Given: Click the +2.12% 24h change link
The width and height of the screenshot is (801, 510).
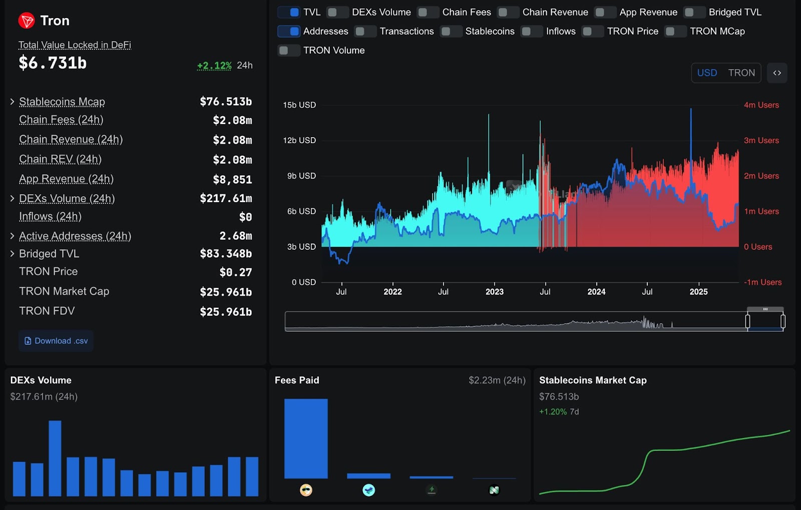Looking at the screenshot, I should point(214,66).
